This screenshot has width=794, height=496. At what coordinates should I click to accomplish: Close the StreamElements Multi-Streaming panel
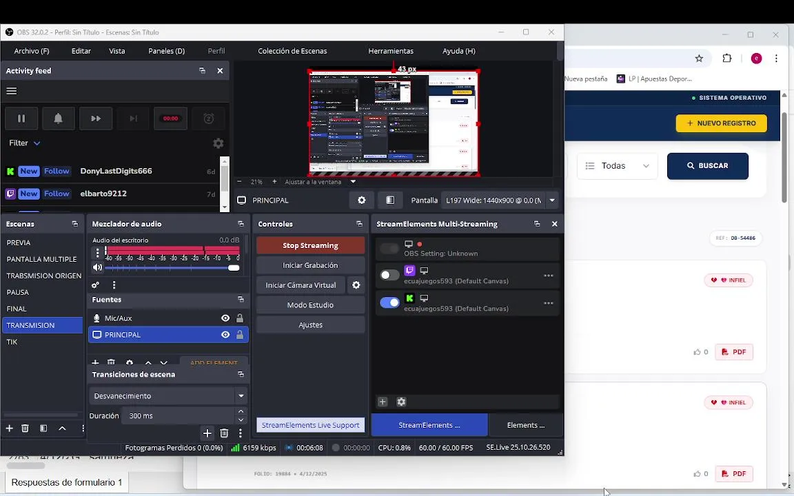coord(554,224)
